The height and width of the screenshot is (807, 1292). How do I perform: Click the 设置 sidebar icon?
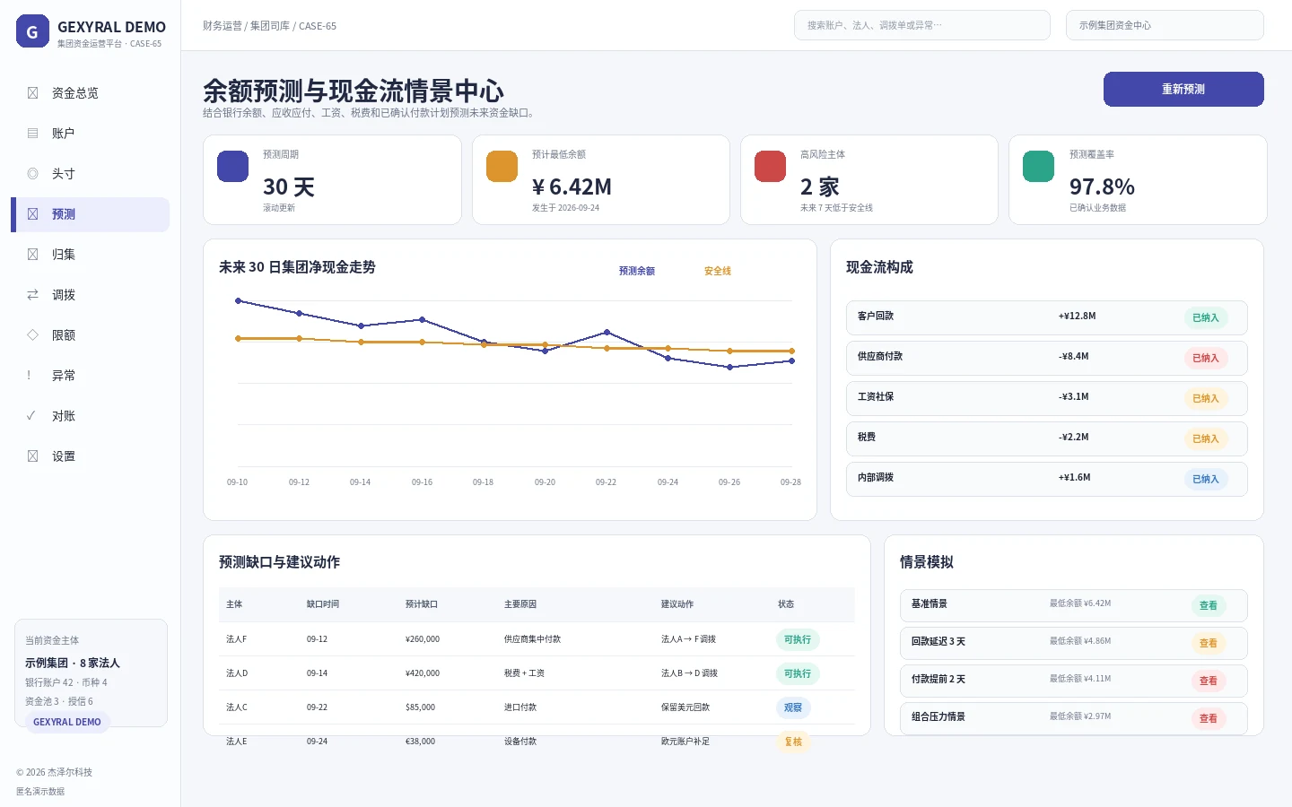32,456
